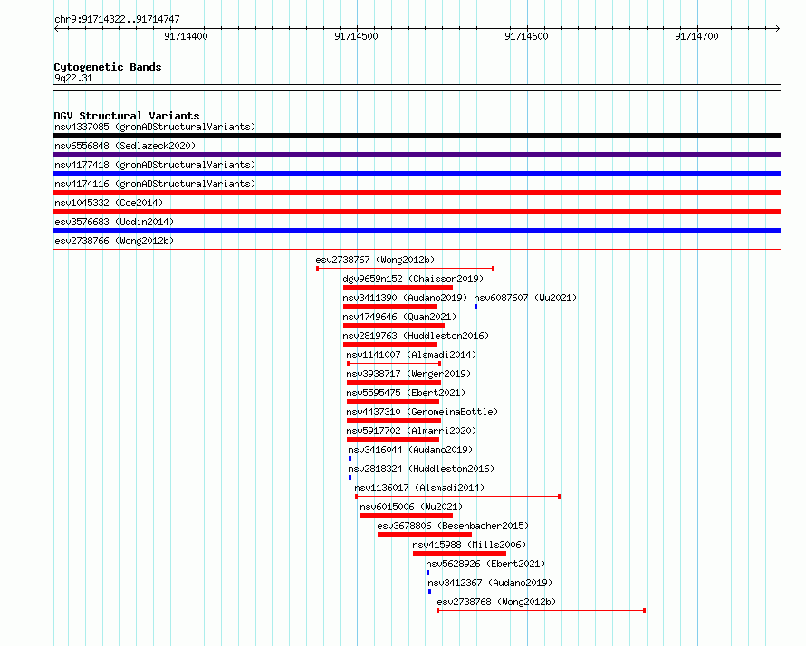
Task: Click nsv3412367 (Audano2019) label
Action: pyautogui.click(x=490, y=583)
